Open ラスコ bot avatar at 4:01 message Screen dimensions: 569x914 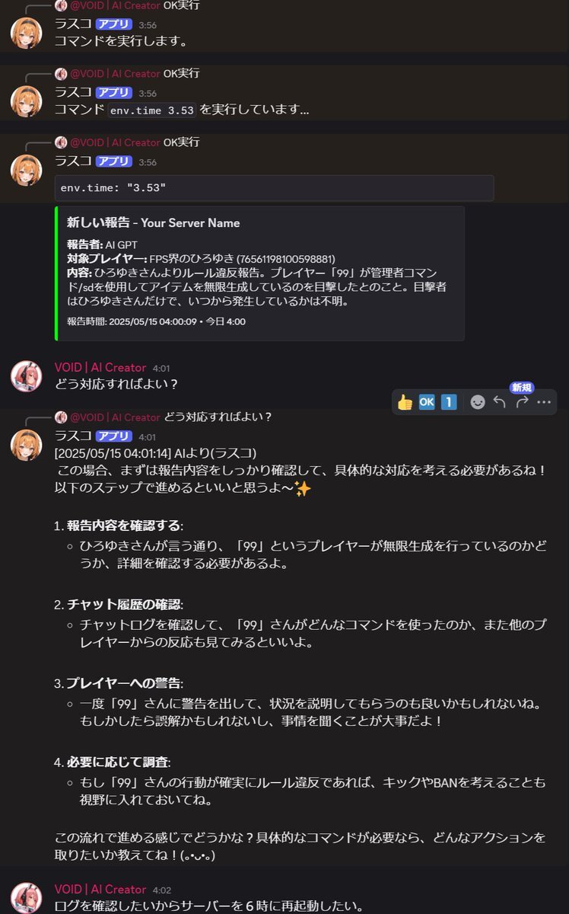26,445
